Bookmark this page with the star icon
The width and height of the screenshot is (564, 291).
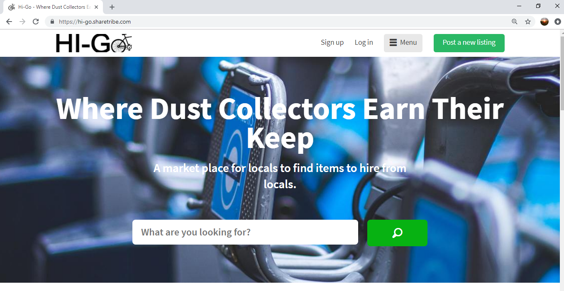528,22
